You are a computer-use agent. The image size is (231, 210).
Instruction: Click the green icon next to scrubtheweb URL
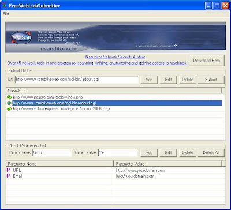point(9,103)
